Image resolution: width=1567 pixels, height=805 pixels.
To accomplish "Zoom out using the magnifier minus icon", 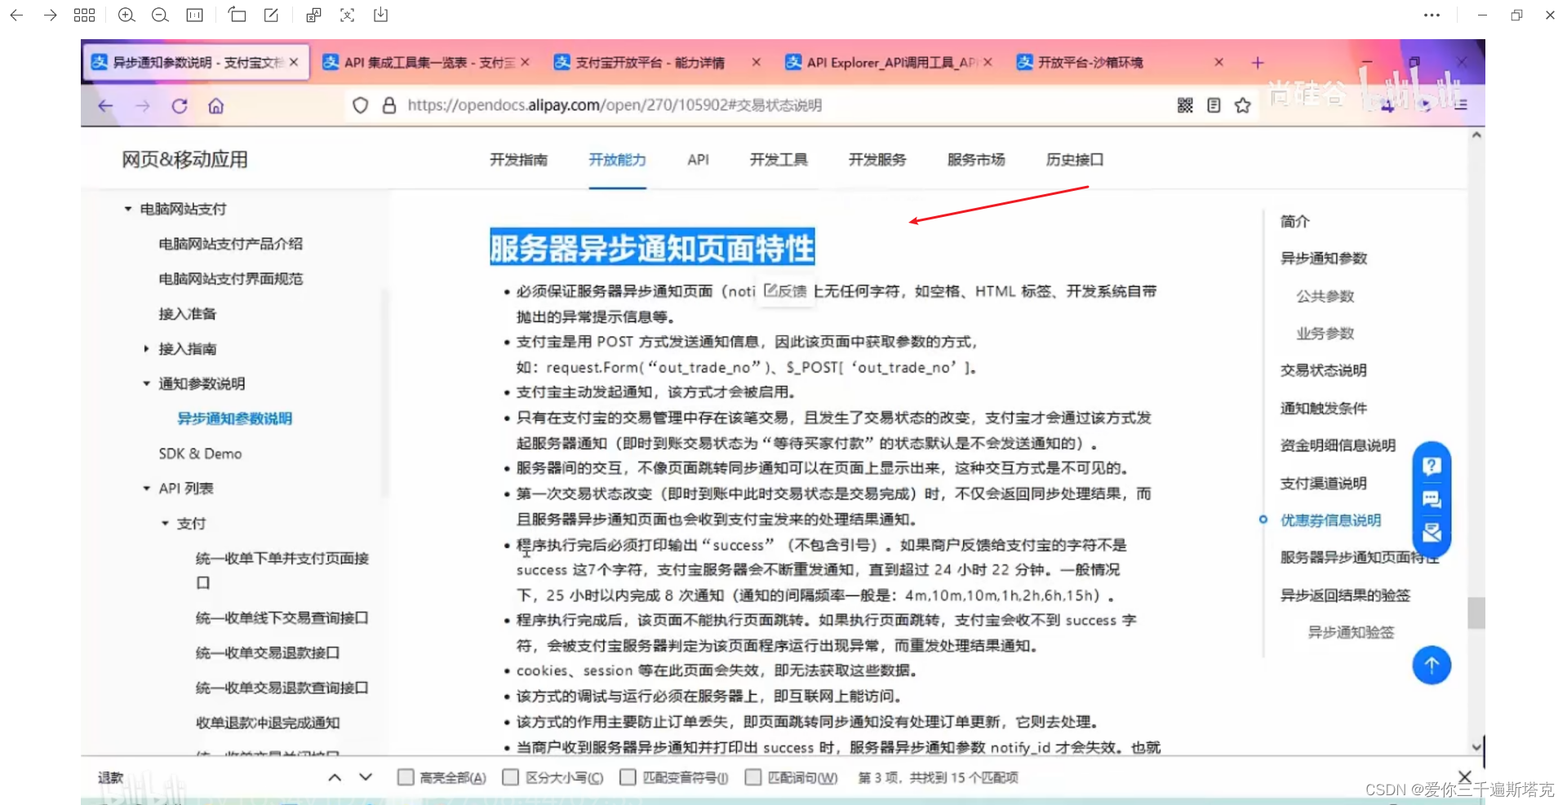I will tap(160, 15).
